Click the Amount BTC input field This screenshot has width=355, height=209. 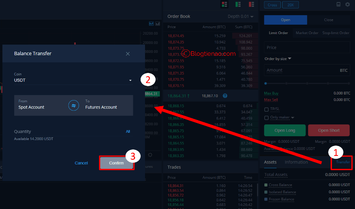307,70
